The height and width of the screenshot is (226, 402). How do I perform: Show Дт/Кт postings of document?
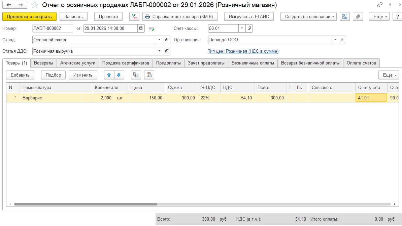pos(134,16)
